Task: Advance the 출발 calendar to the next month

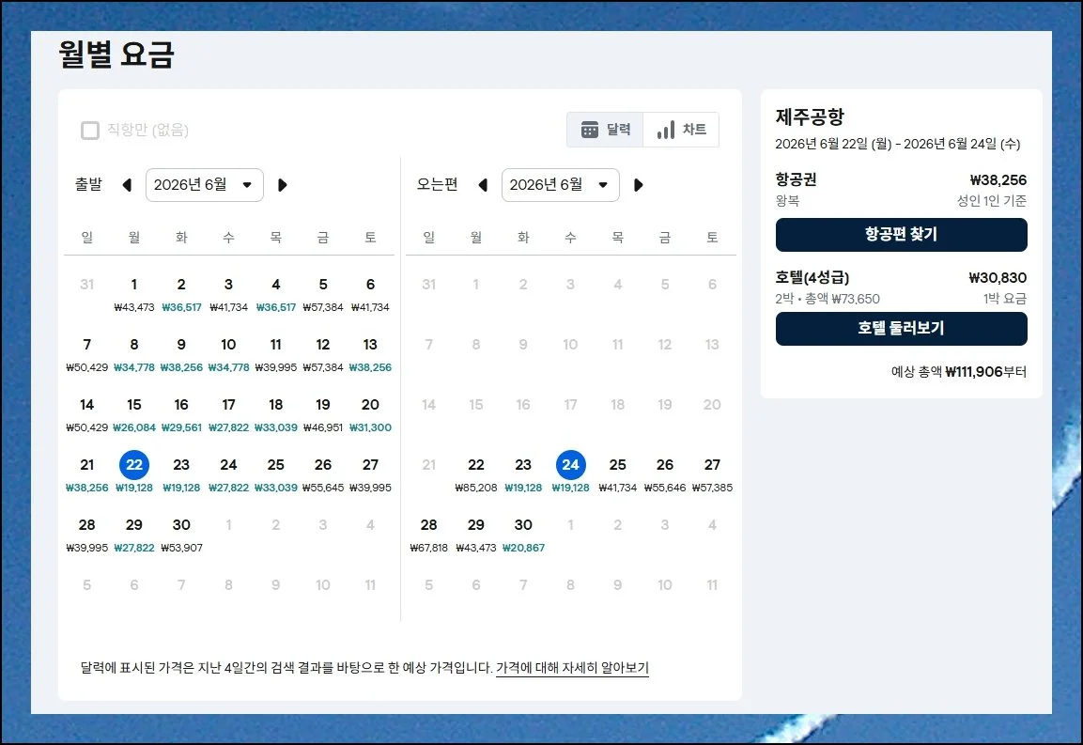Action: point(283,185)
